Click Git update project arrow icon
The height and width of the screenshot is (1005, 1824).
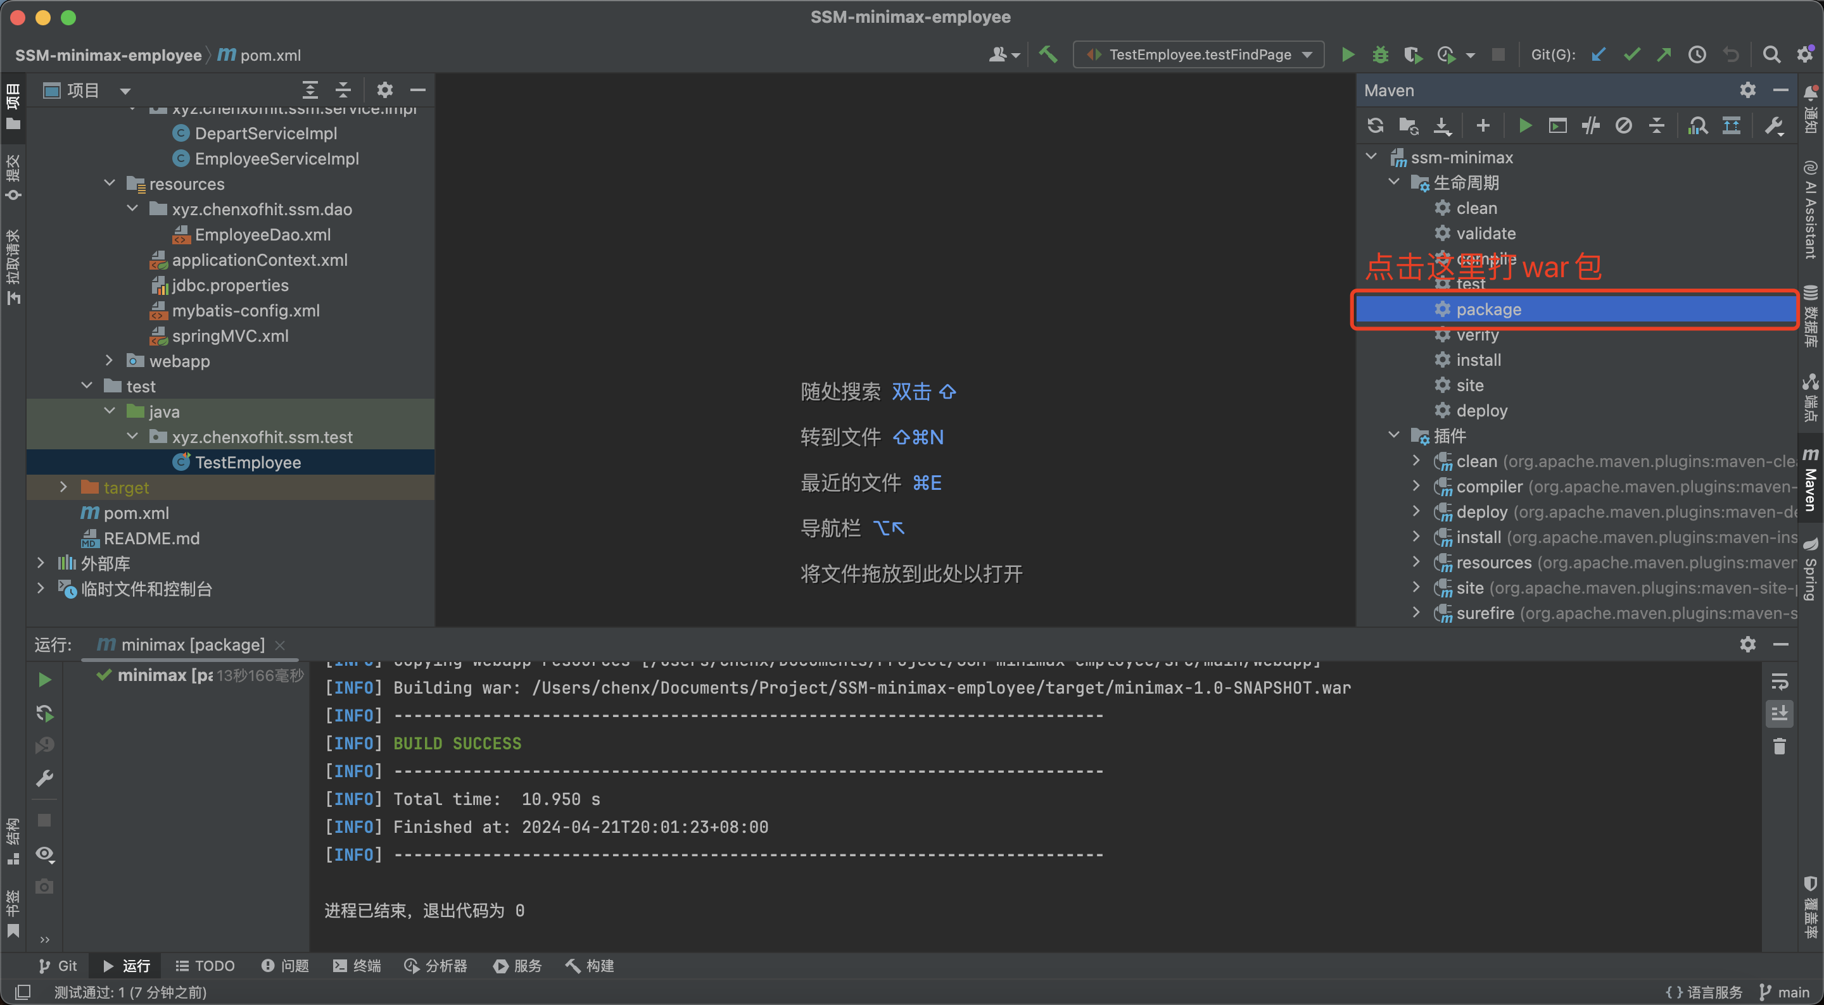coord(1598,54)
